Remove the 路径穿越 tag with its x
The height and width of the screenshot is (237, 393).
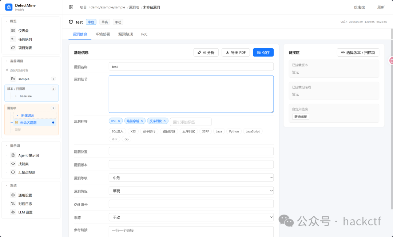[x=142, y=121]
